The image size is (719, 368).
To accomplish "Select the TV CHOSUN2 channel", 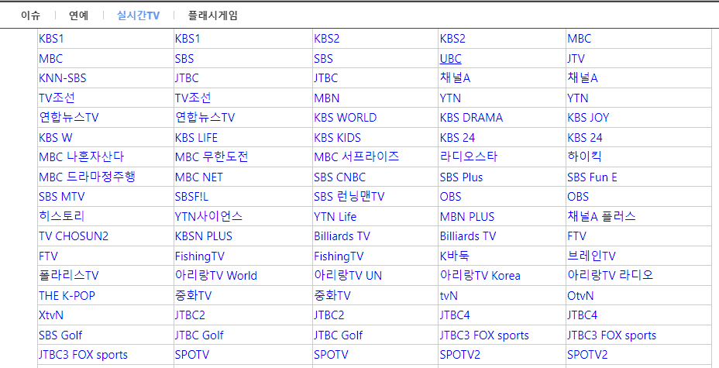I will click(x=74, y=236).
